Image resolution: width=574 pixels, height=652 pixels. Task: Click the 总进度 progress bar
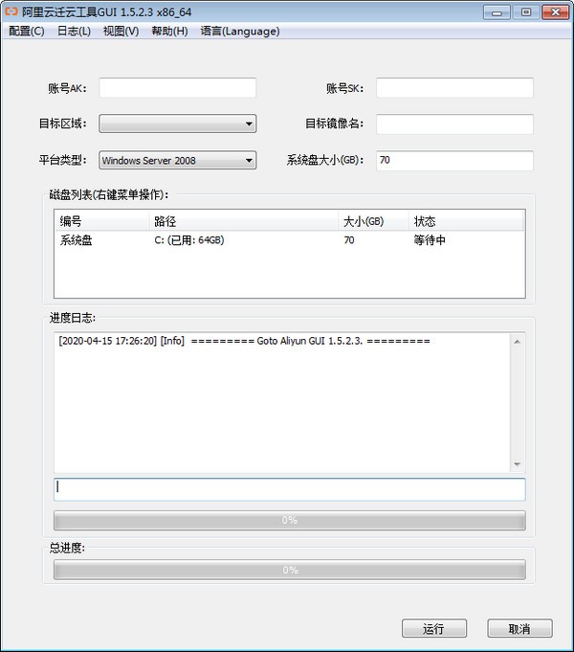tap(289, 570)
